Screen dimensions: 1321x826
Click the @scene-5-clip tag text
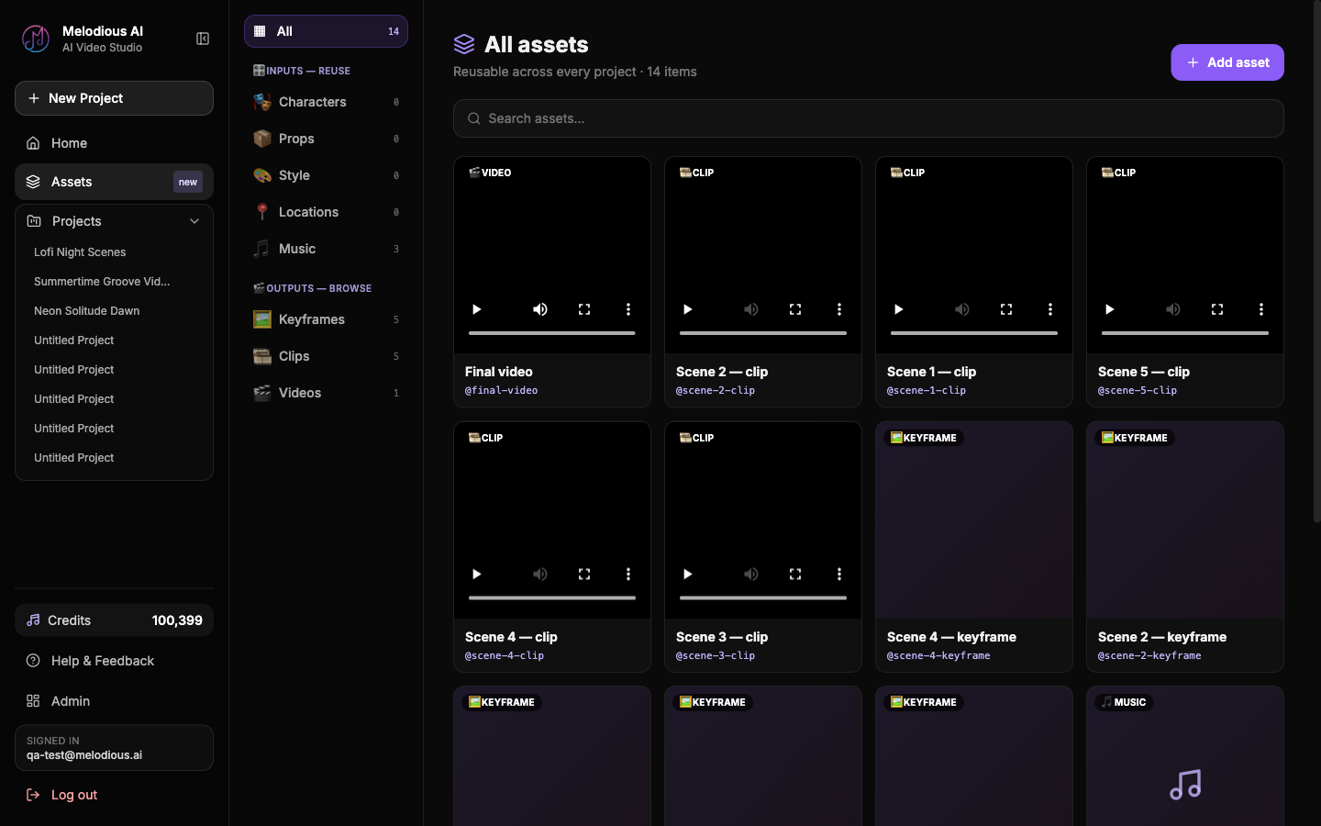pyautogui.click(x=1138, y=391)
